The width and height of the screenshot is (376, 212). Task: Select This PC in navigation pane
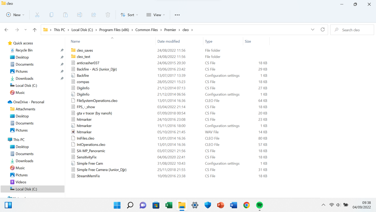pos(19,140)
